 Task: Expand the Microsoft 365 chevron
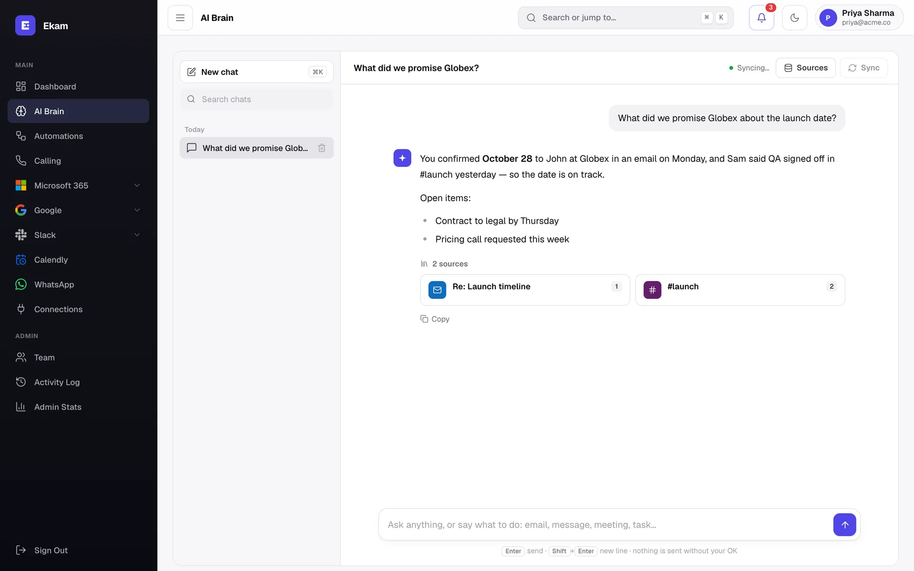[x=137, y=186]
